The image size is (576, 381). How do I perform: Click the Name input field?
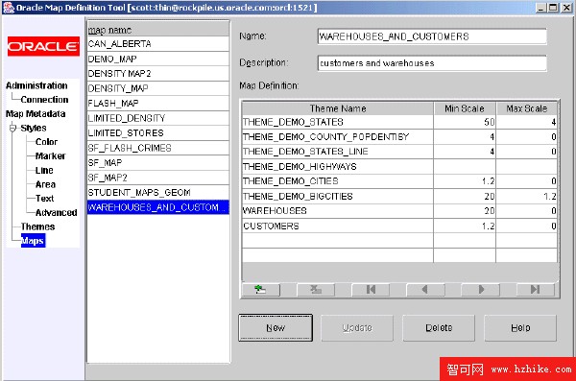click(x=432, y=36)
